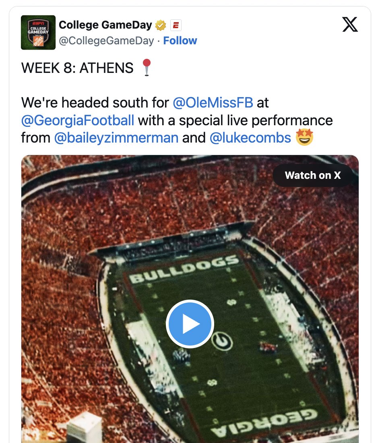The image size is (376, 443).
Task: Click the WEEK 8: ATHENS headline text
Action: pyautogui.click(x=77, y=68)
